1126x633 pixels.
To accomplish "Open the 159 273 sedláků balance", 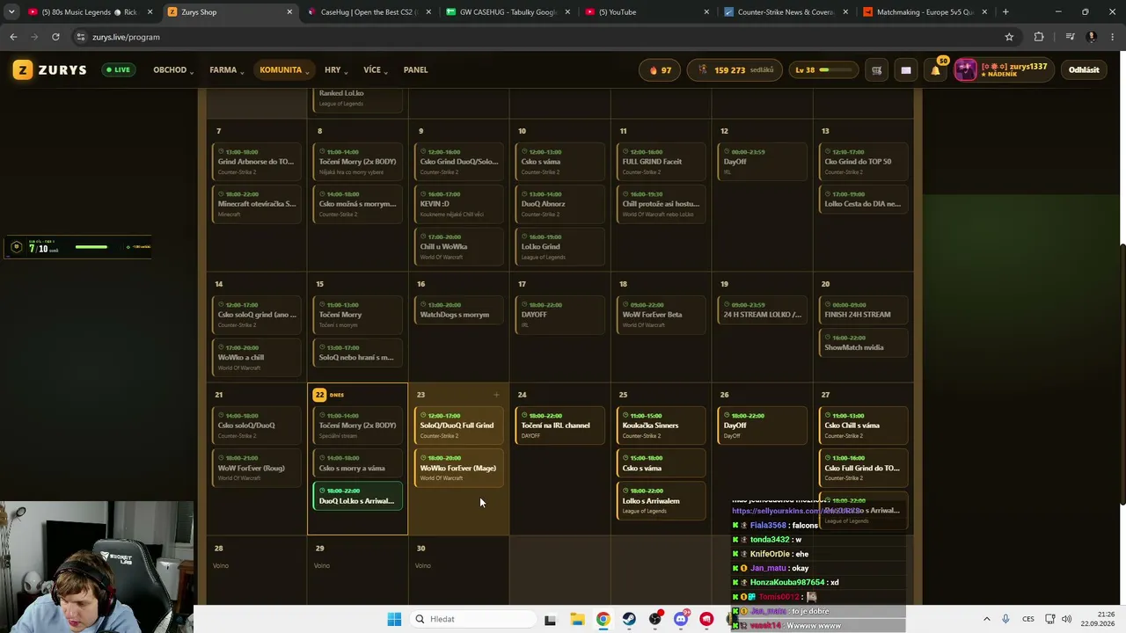I will (x=735, y=70).
